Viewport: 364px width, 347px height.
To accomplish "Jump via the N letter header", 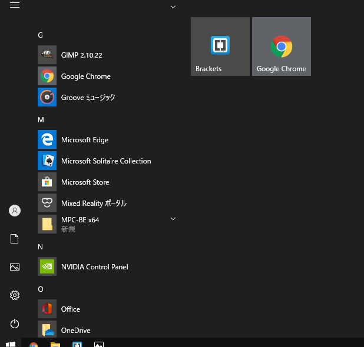I will (41, 247).
